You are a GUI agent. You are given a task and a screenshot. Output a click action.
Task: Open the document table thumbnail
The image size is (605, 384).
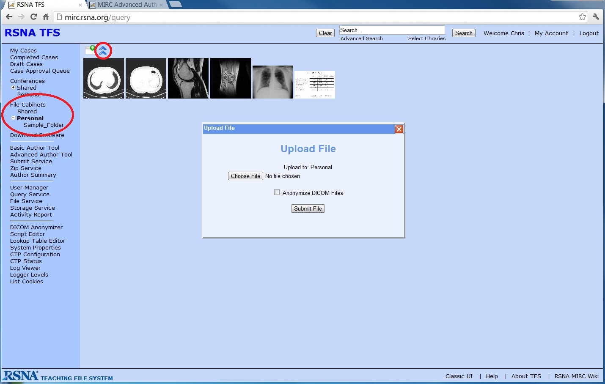pyautogui.click(x=315, y=85)
